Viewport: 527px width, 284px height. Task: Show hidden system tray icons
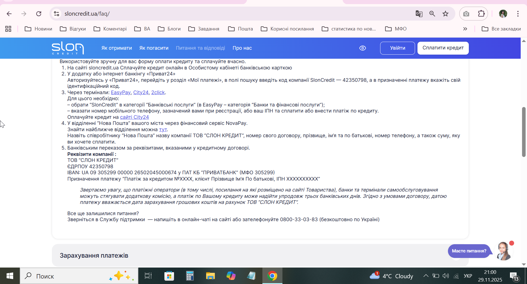tap(426, 276)
